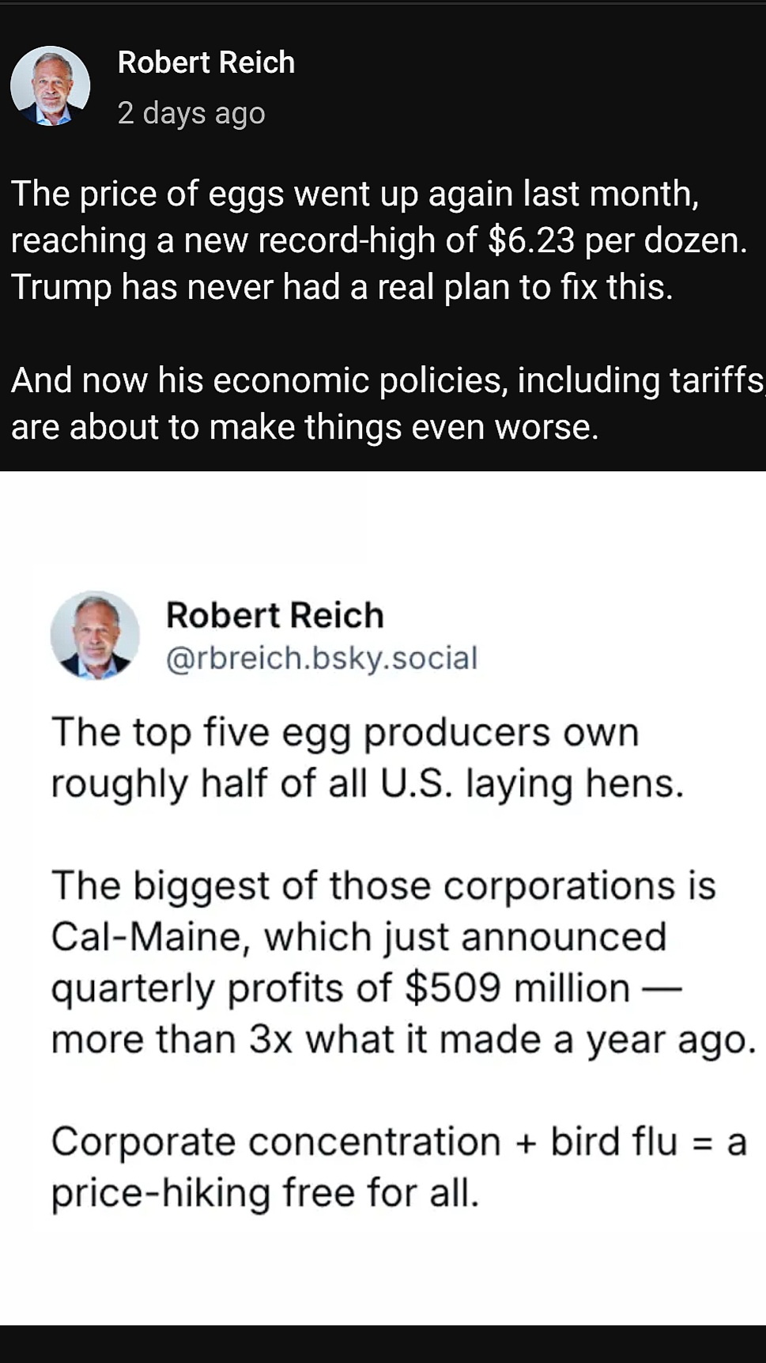Tap "are about to make things even worse" line
766x1363 pixels.
(304, 427)
